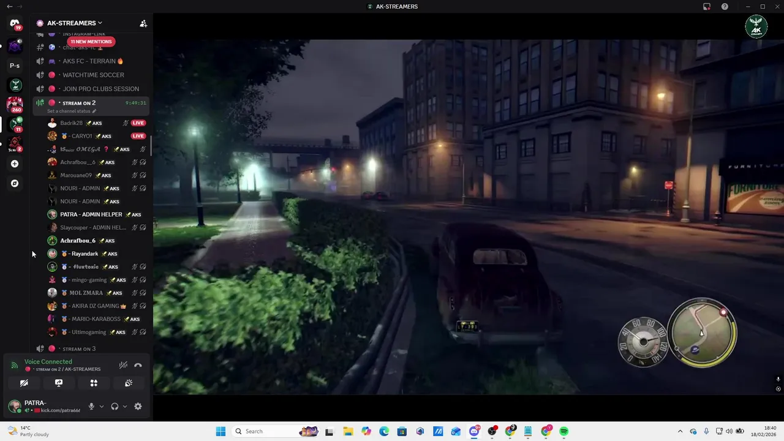Open the server with 260 badge
Viewport: 784px width, 441px height.
coord(15,105)
